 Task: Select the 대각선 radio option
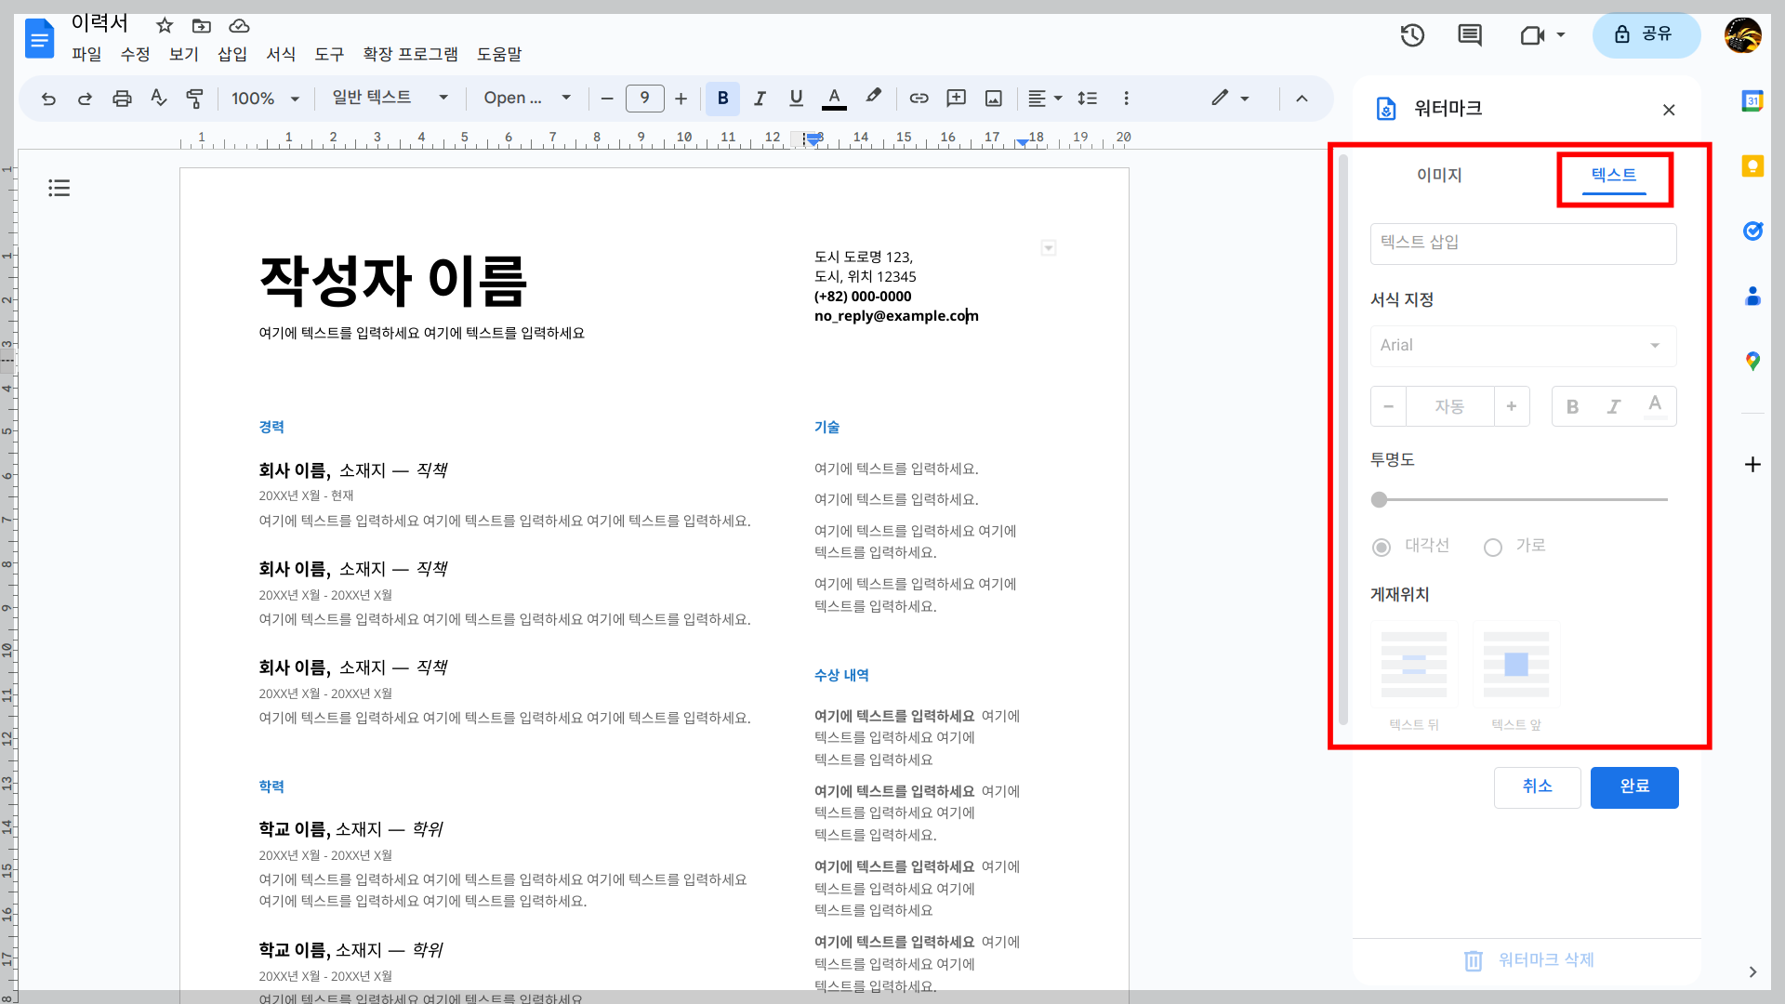[x=1382, y=547]
